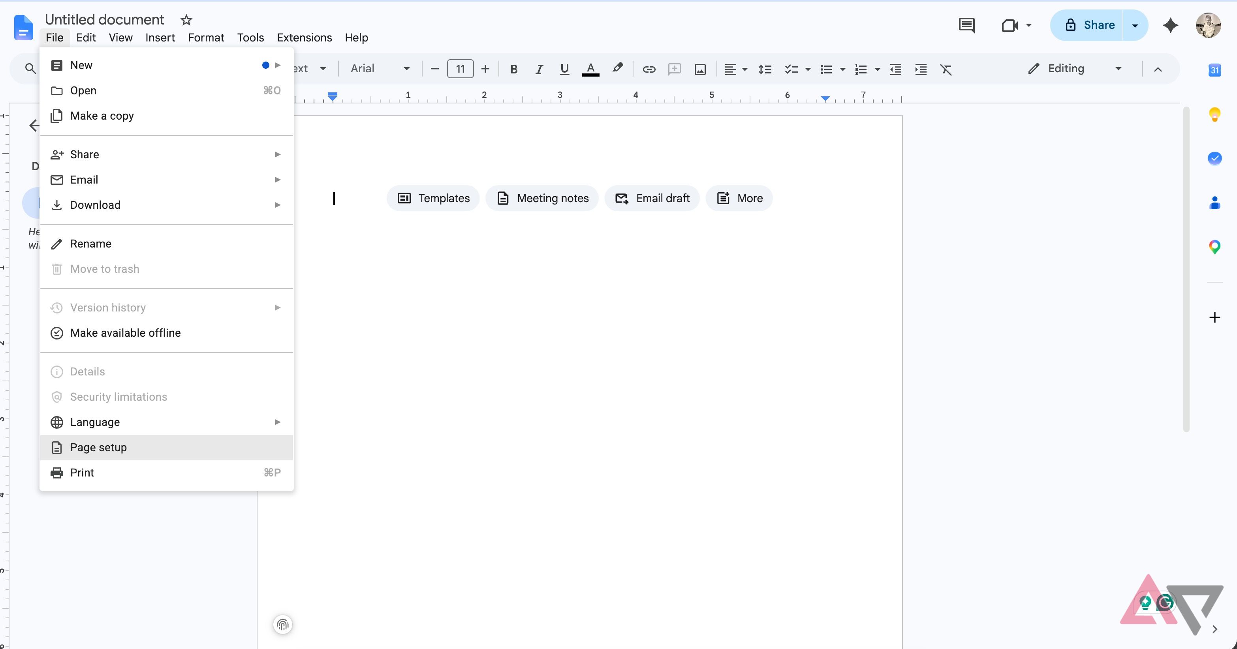Select Make a copy
Viewport: 1237px width, 649px height.
tap(166, 116)
